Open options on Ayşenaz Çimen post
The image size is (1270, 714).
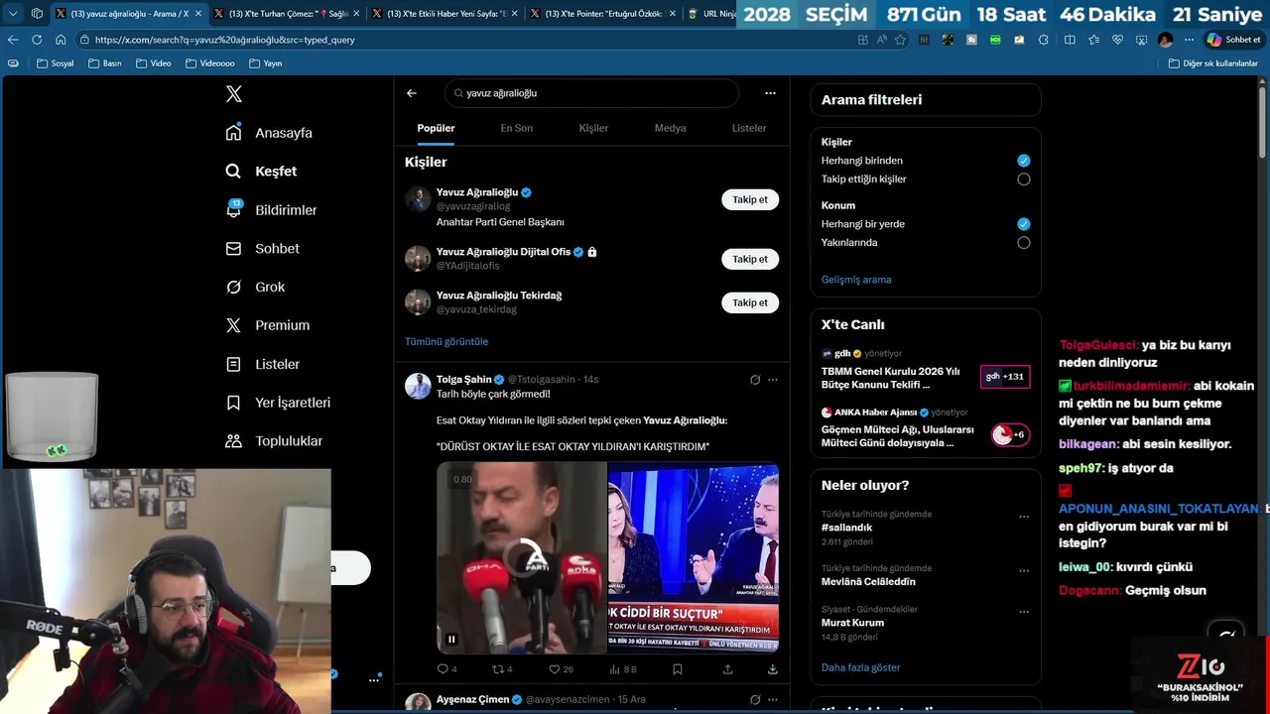coord(773,699)
